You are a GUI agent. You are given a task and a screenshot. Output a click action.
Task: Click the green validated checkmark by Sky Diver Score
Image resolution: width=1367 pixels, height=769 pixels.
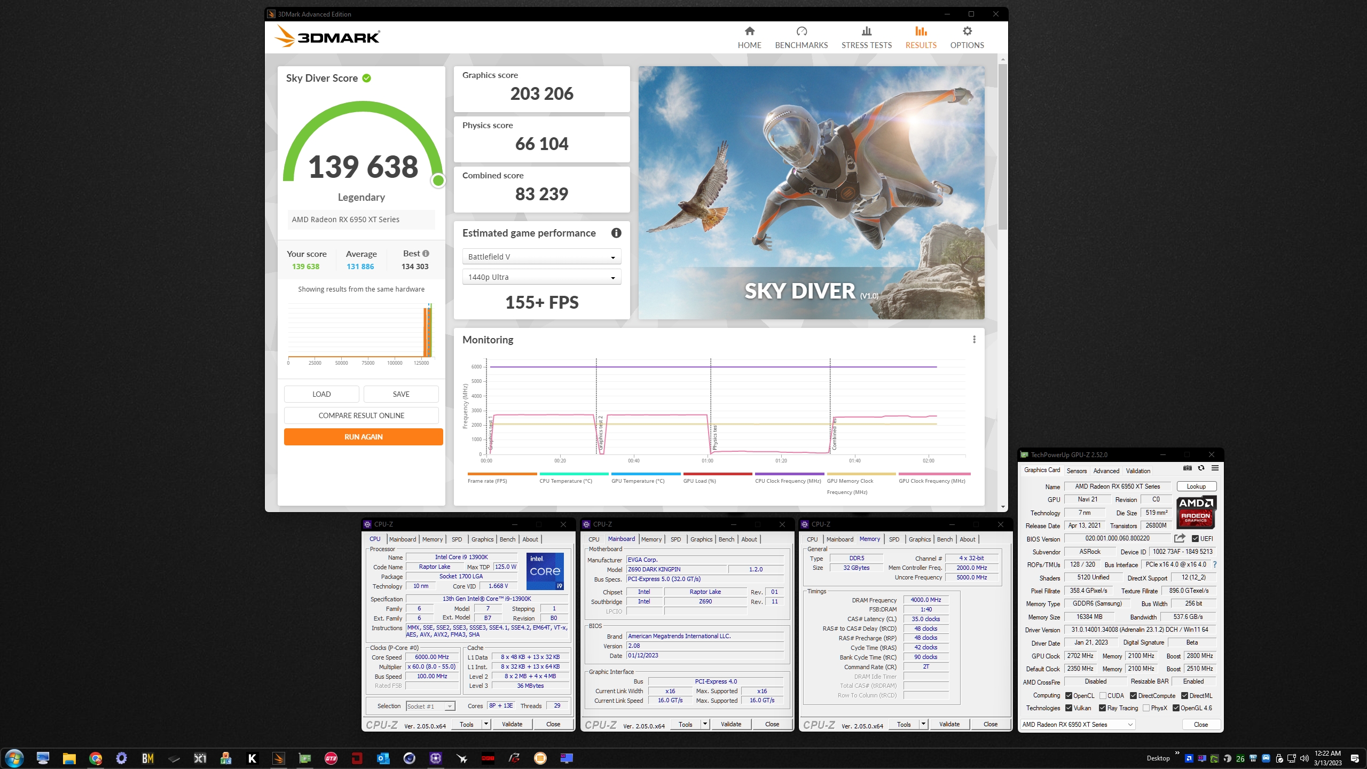pyautogui.click(x=366, y=78)
